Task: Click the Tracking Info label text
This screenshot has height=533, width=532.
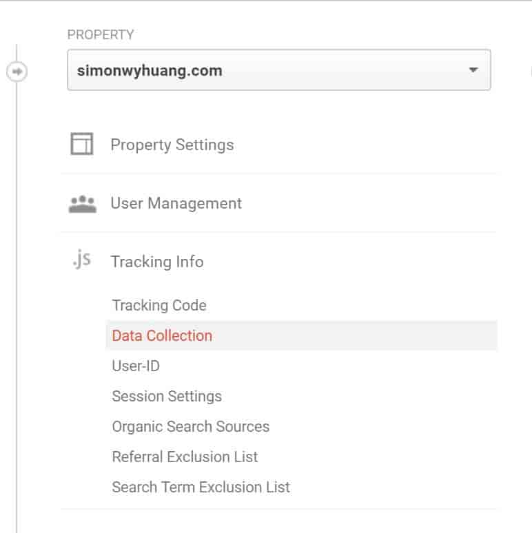Action: tap(157, 262)
